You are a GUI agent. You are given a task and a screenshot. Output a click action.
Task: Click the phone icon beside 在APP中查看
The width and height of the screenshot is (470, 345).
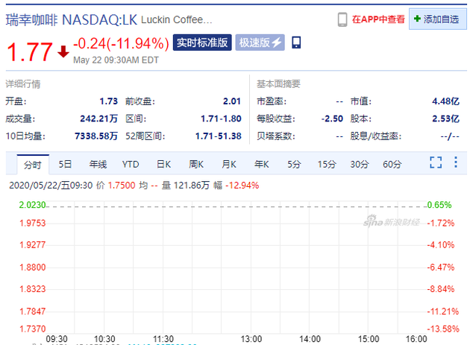tap(342, 20)
